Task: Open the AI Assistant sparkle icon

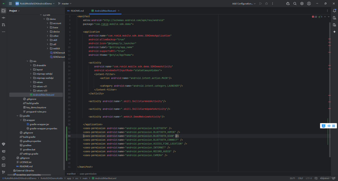Action: click(334, 32)
